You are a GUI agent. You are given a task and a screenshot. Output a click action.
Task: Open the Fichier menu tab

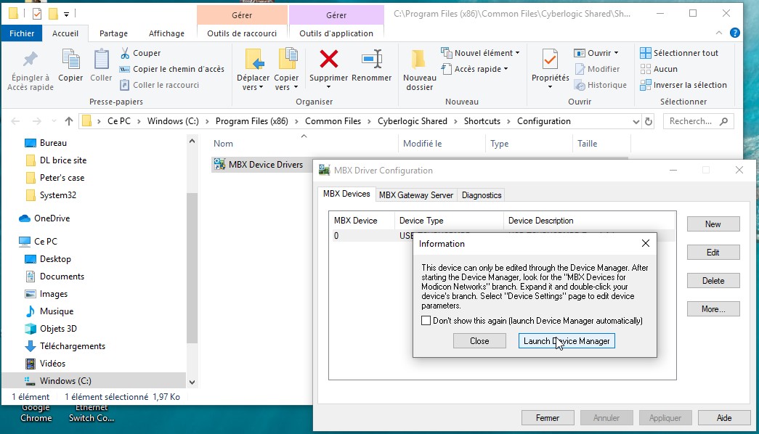point(22,33)
